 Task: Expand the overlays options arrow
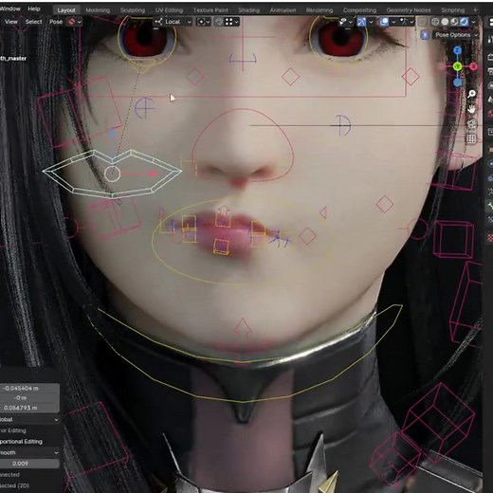[x=393, y=22]
